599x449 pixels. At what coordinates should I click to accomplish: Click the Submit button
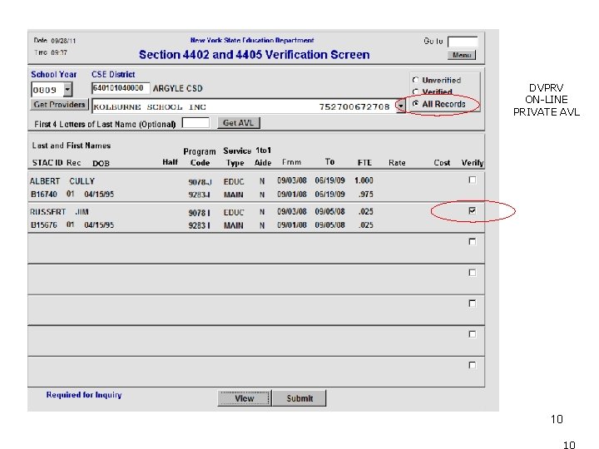click(299, 398)
